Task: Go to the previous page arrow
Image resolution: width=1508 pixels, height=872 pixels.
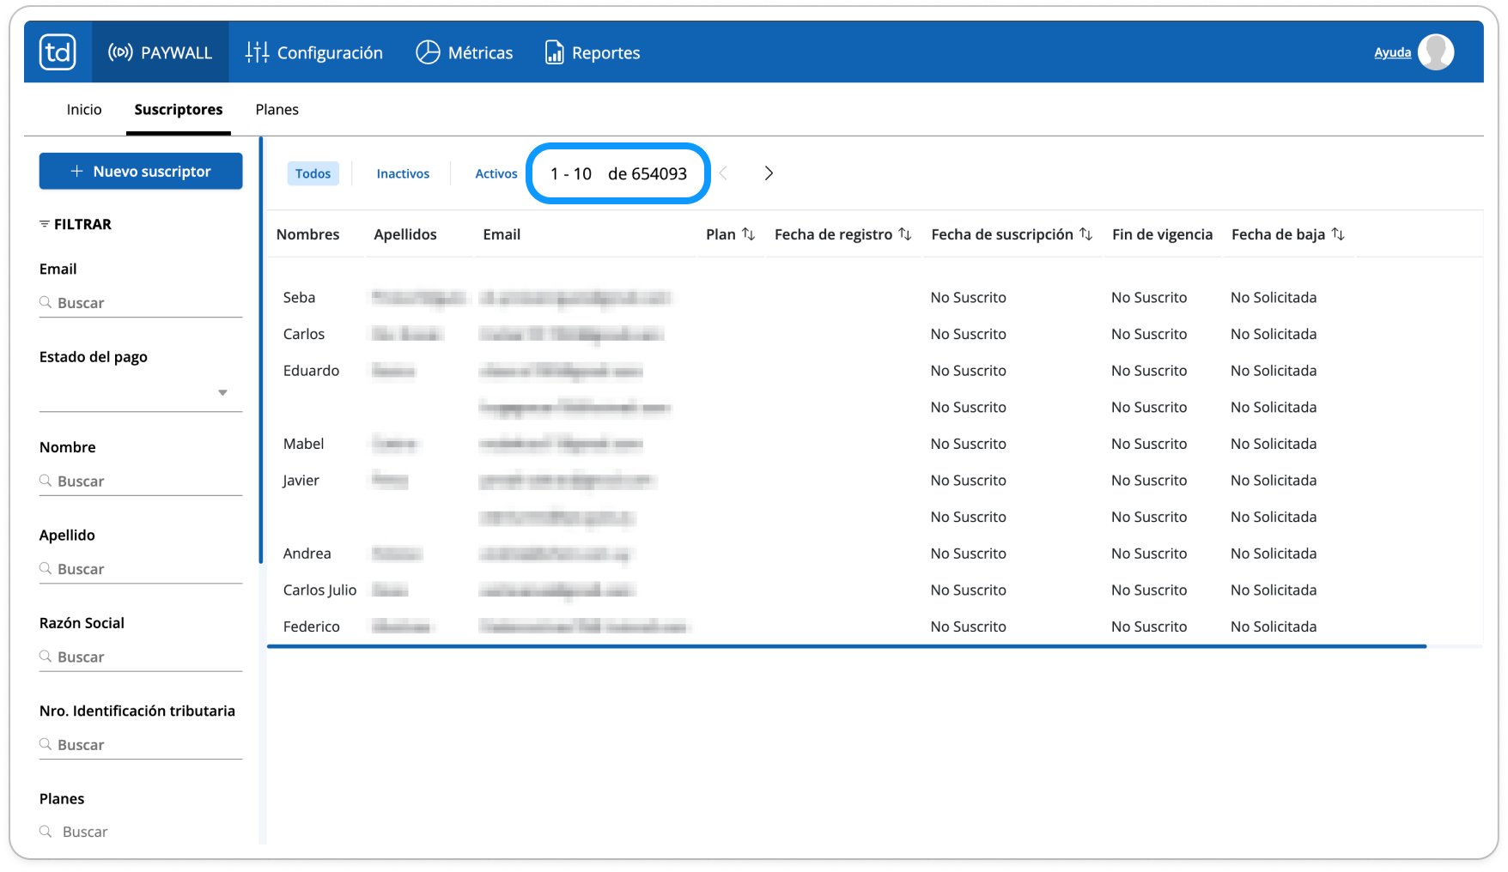Action: click(724, 173)
